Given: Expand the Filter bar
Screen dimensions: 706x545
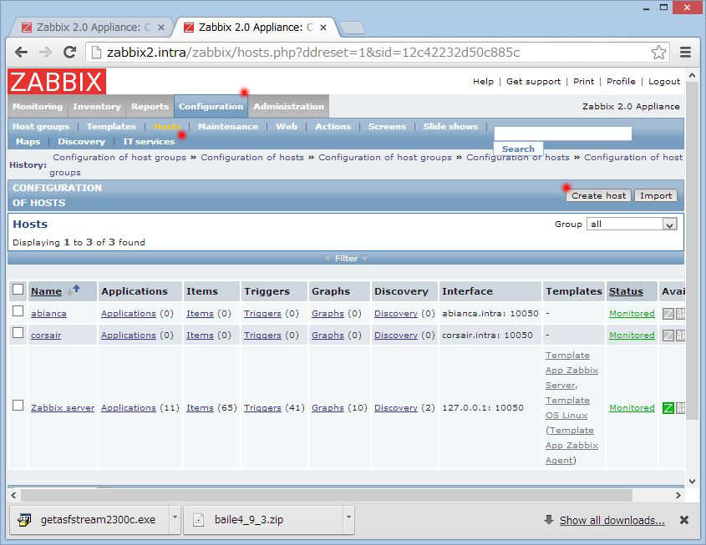Looking at the screenshot, I should [346, 258].
